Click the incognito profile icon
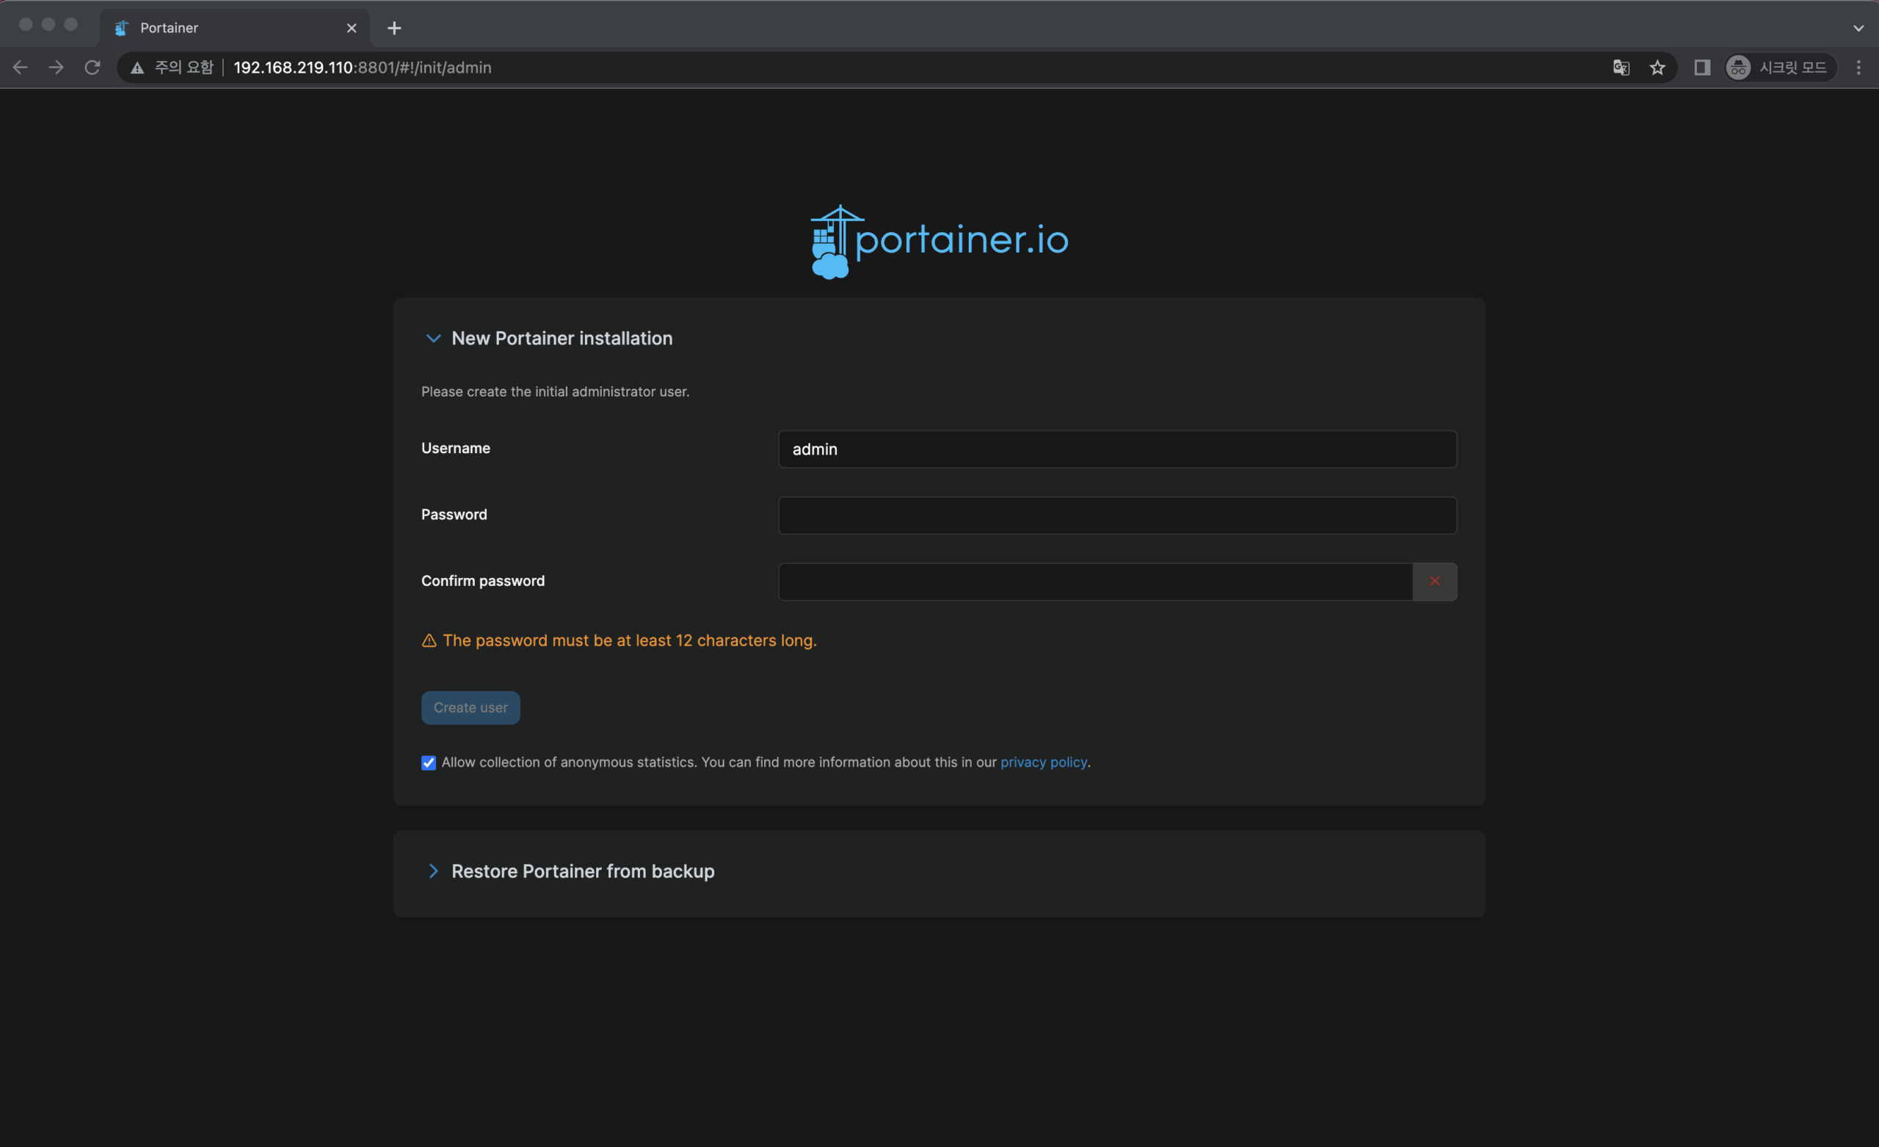1879x1147 pixels. click(x=1739, y=67)
